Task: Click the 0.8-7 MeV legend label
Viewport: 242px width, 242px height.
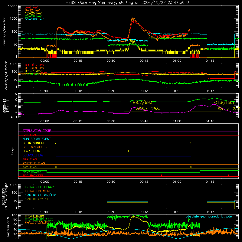Action: (33, 71)
